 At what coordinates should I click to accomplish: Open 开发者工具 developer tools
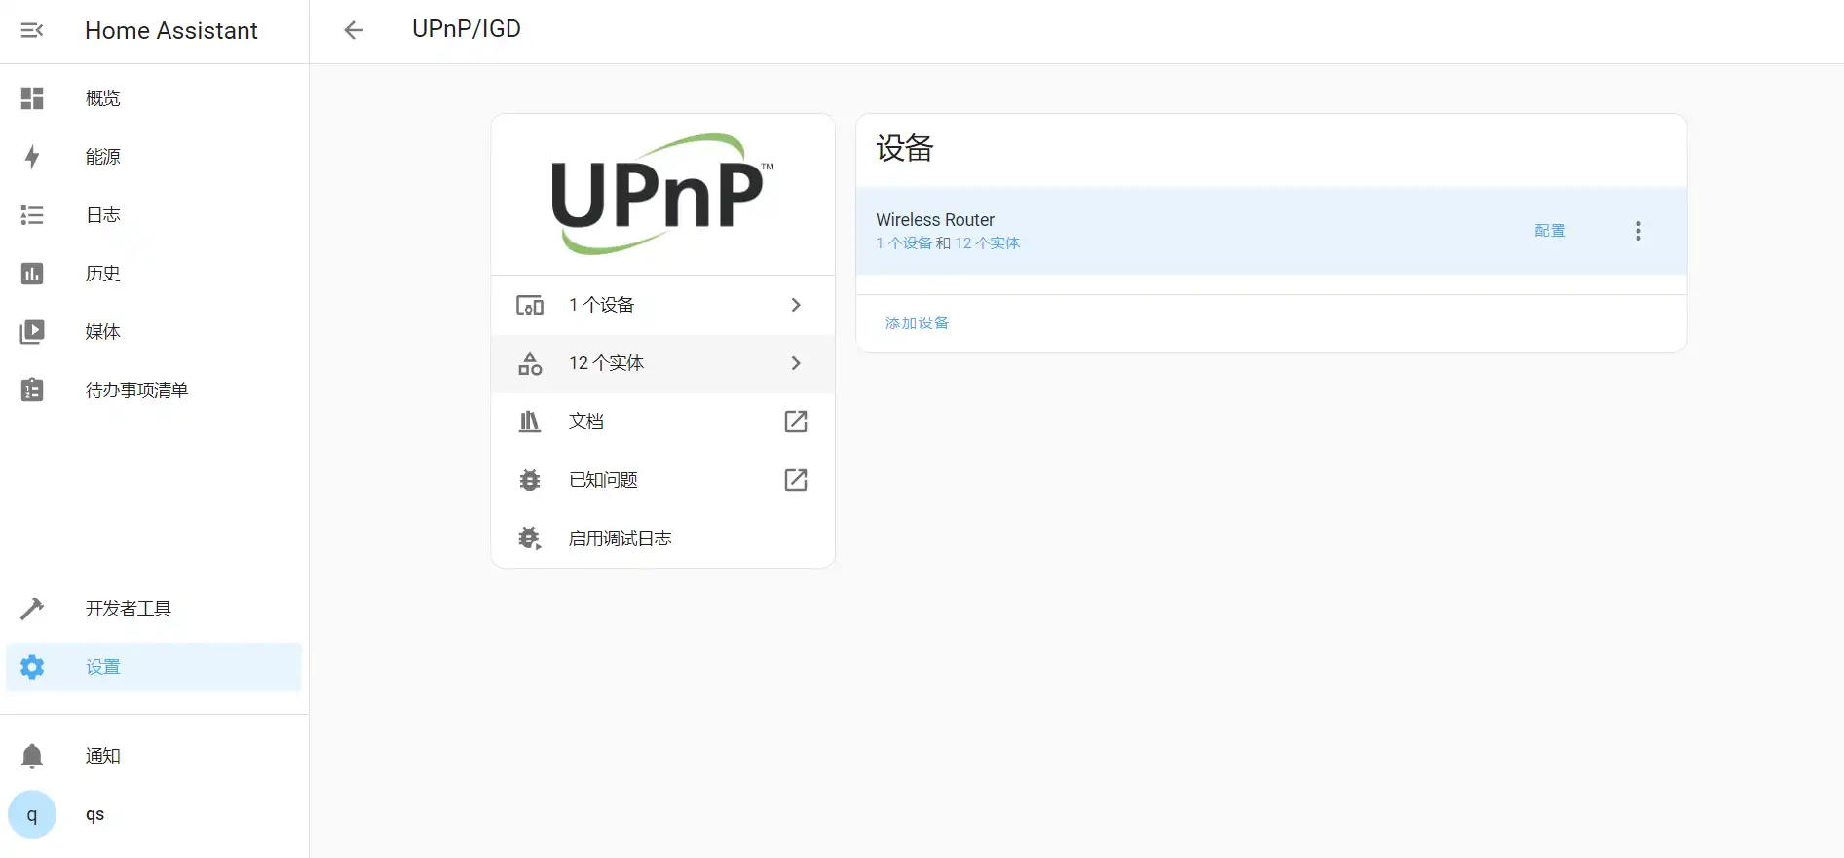pos(128,609)
